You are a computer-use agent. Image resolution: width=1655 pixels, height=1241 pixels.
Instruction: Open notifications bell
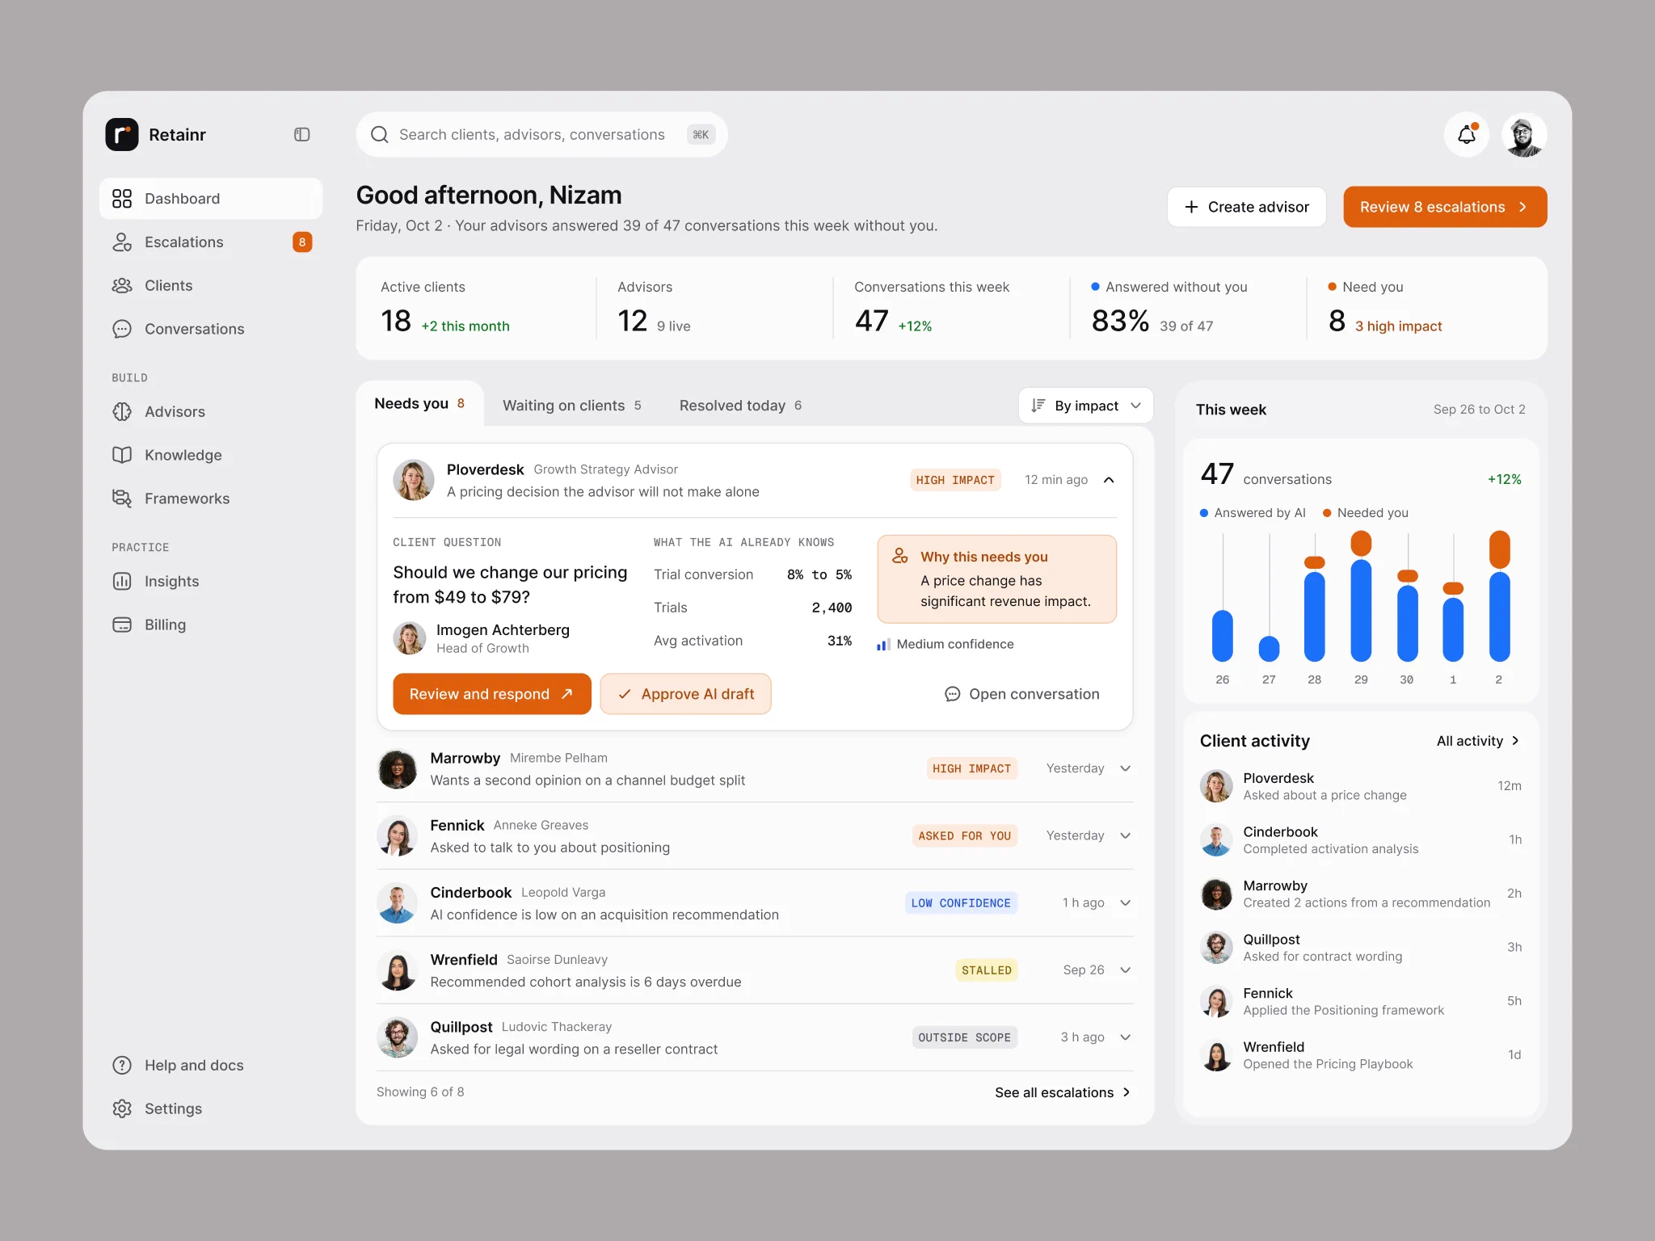pos(1467,135)
